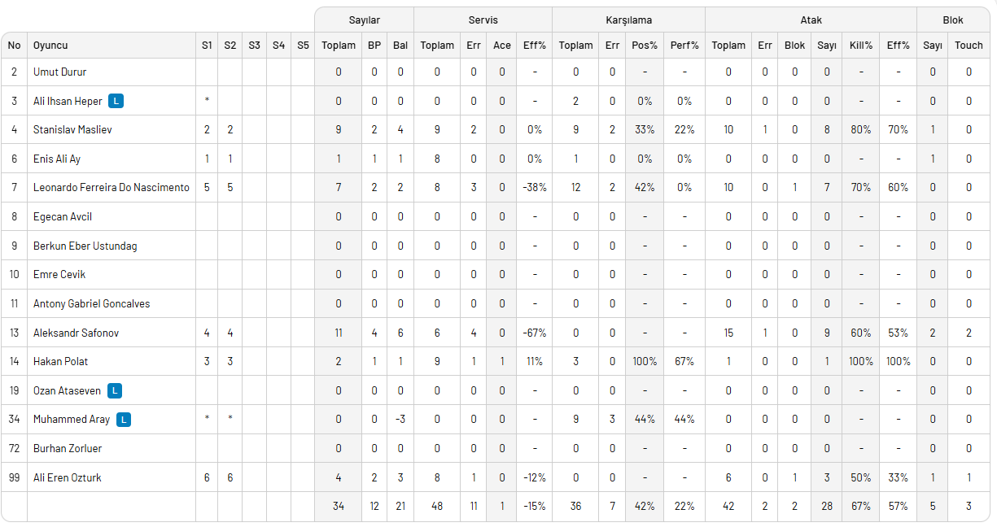Screen dimensions: 997x527
Task: Open Hakan Polat's player entry
Action: pos(60,362)
